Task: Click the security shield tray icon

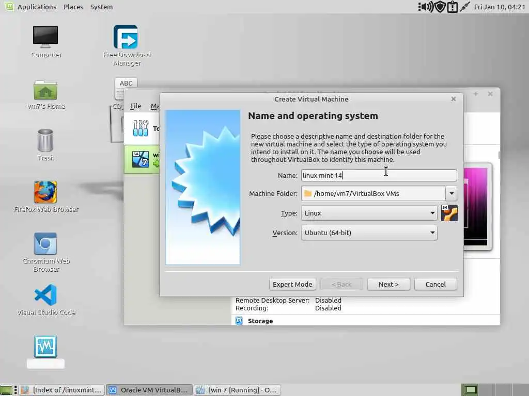Action: [x=440, y=7]
